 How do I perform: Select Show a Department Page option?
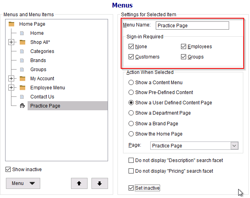(x=131, y=113)
